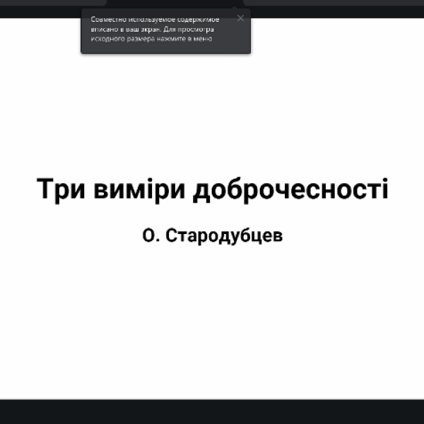Click the notification line starting 'вписано в ваш экран'
This screenshot has height=424, width=424.
[x=153, y=30]
